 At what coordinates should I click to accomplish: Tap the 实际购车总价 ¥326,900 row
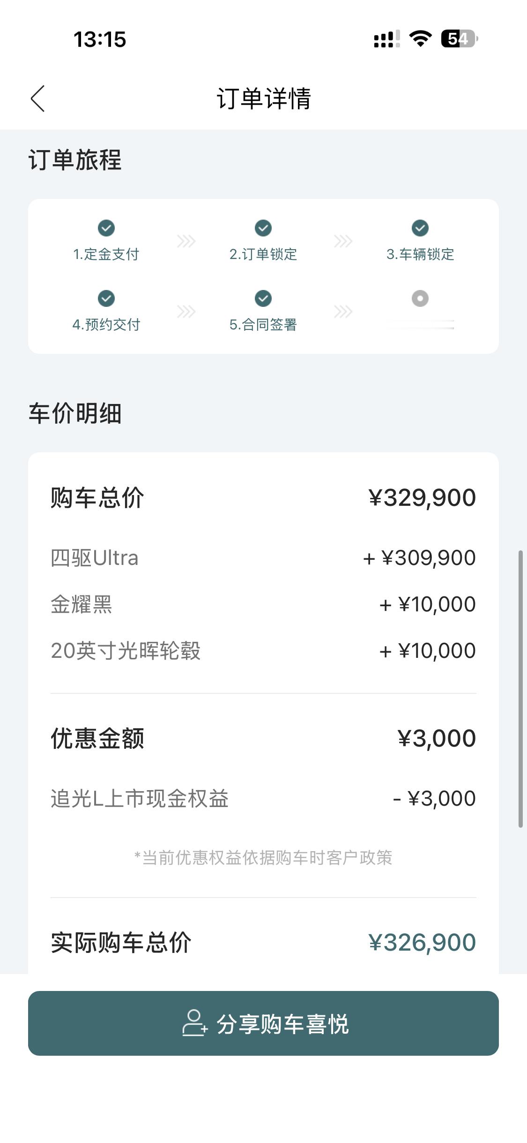[x=263, y=942]
